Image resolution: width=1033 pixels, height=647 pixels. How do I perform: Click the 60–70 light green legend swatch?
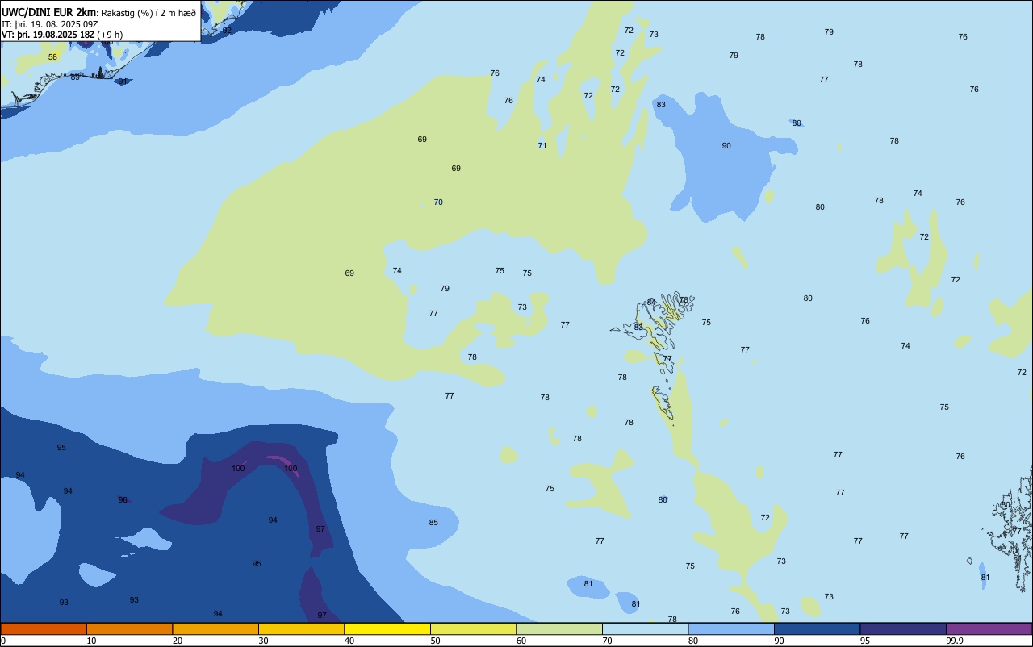click(x=559, y=628)
